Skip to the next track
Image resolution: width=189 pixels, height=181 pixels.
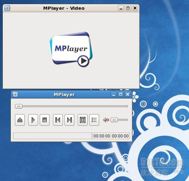(69, 120)
